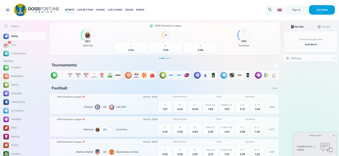Viewport: 339px width, 156px height.
Task: Open the LIVE BETTING tab
Action: [85, 10]
